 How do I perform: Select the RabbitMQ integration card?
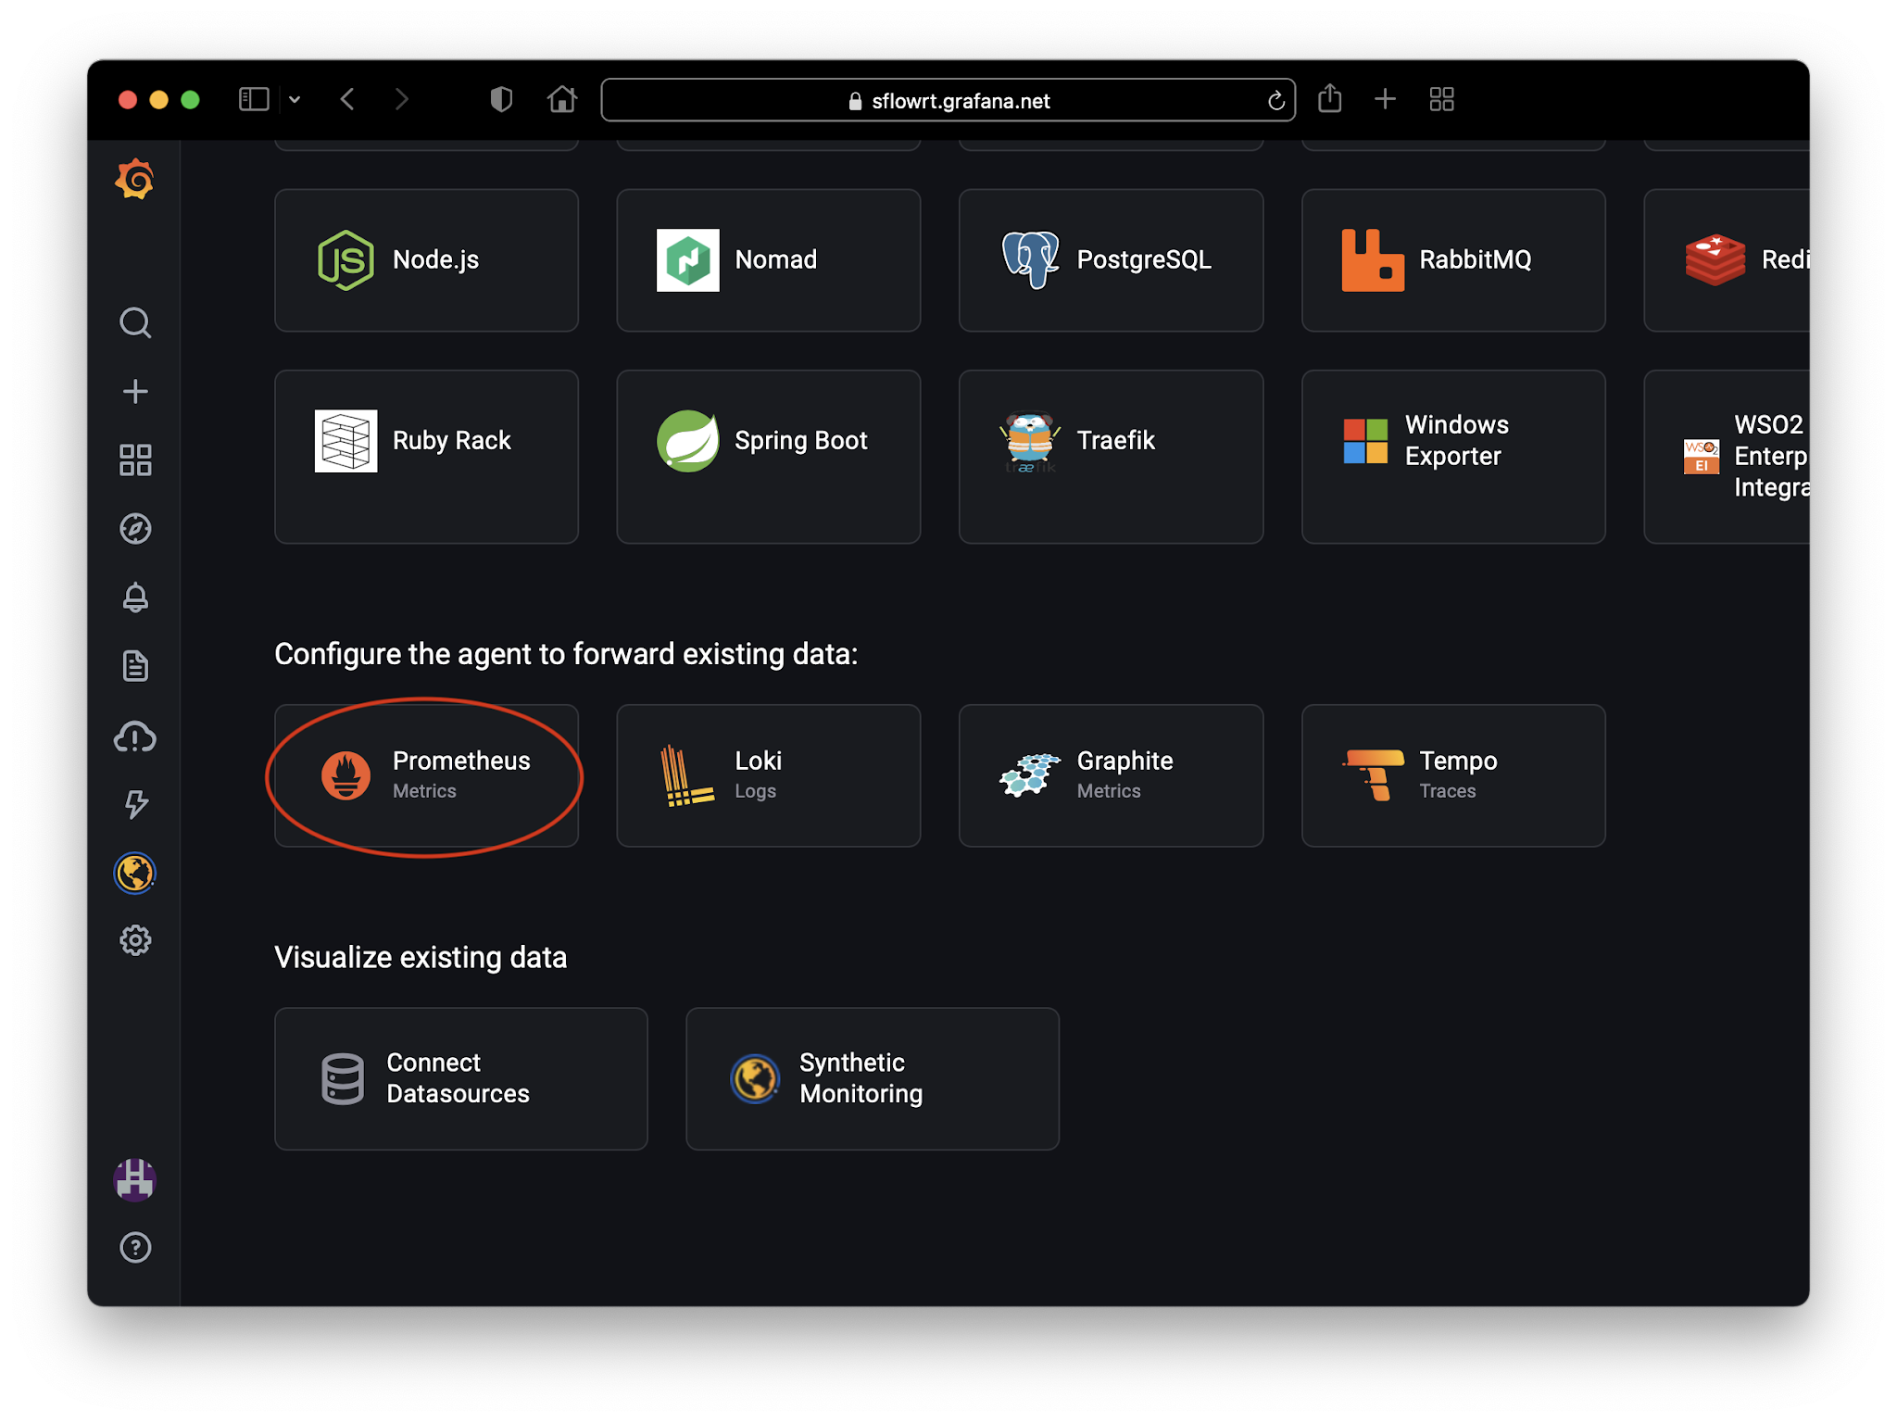point(1453,260)
